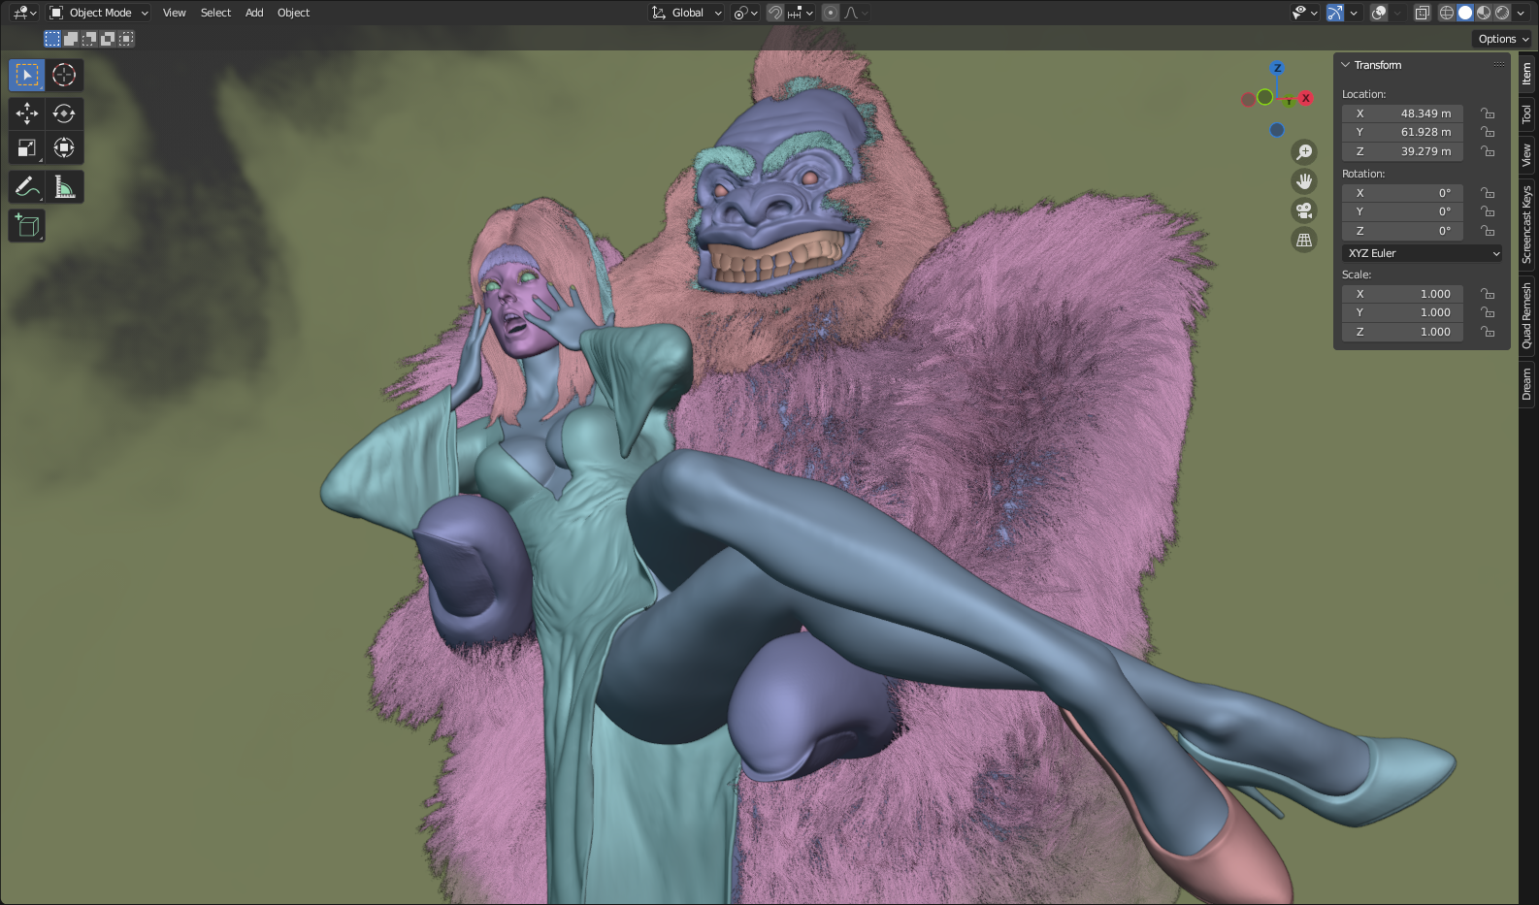
Task: Open object visibility and selectability dropdown
Action: (1304, 13)
